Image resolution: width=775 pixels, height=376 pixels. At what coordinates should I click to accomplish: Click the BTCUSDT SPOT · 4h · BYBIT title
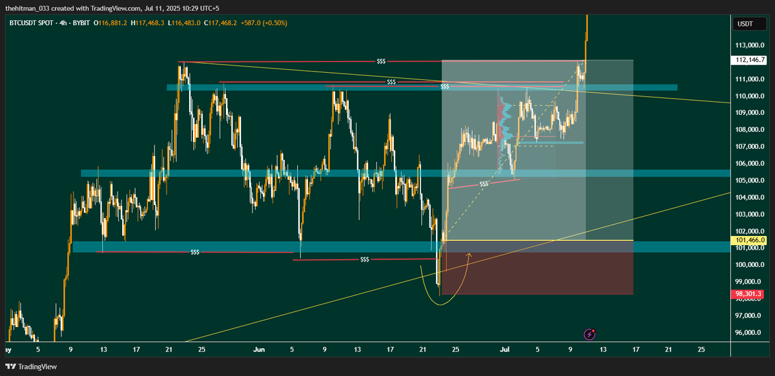pyautogui.click(x=50, y=23)
